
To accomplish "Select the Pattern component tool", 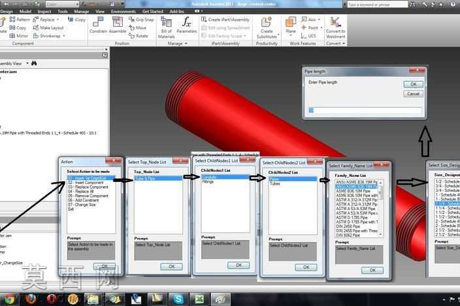I will (20, 20).
